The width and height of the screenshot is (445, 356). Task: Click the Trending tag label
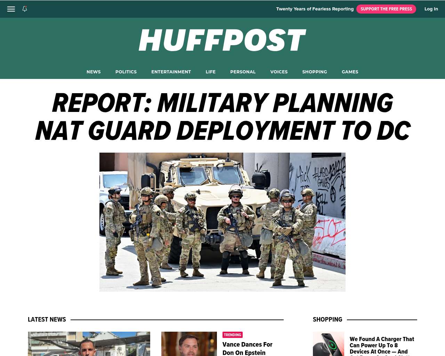(x=233, y=335)
